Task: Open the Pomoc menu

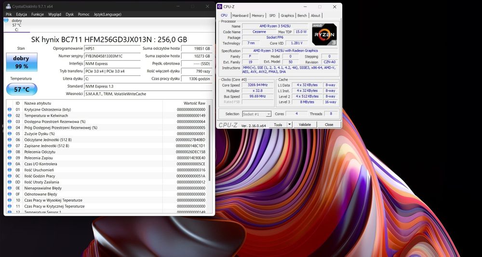Action: click(x=83, y=14)
